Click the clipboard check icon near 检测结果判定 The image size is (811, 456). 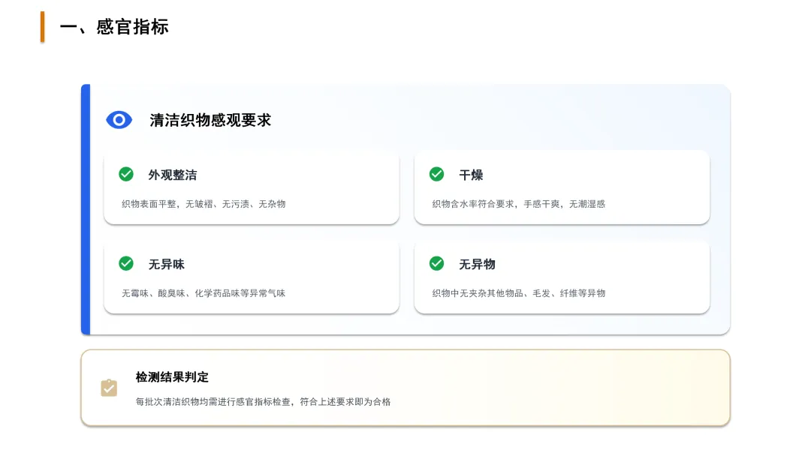109,388
